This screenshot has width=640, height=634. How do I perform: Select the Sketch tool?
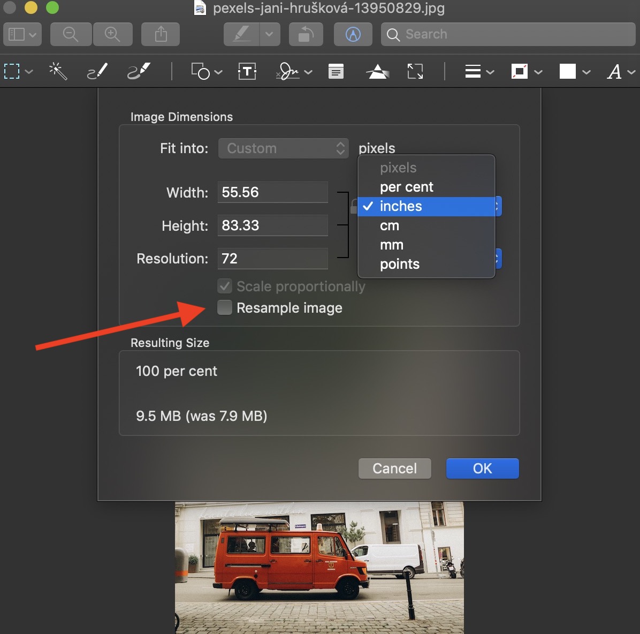(x=97, y=72)
